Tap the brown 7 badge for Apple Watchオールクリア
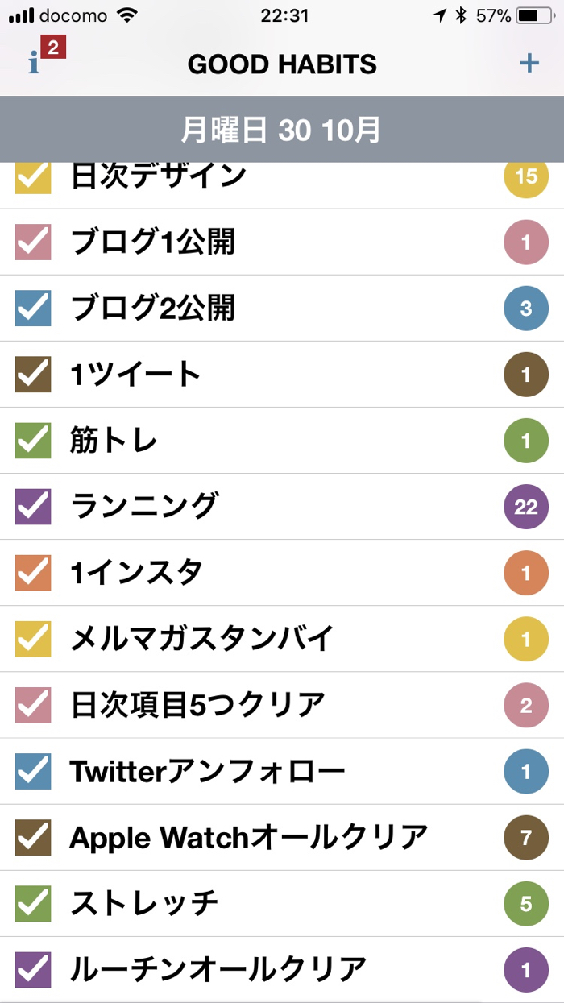Viewport: 564px width, 1003px height. click(x=526, y=837)
